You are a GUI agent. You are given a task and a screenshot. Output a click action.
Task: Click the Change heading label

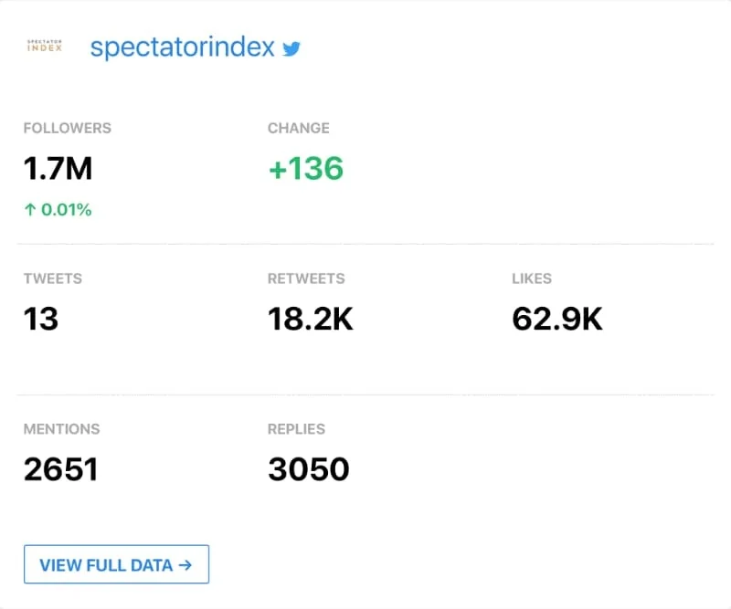[299, 128]
